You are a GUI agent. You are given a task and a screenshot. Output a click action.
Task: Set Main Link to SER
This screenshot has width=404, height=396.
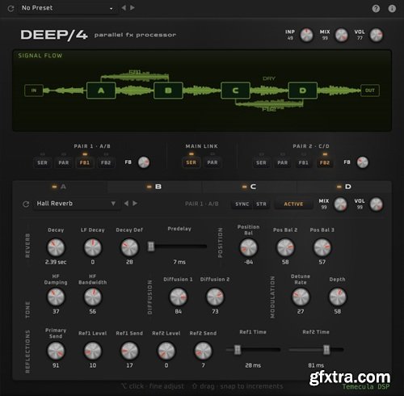(x=191, y=162)
